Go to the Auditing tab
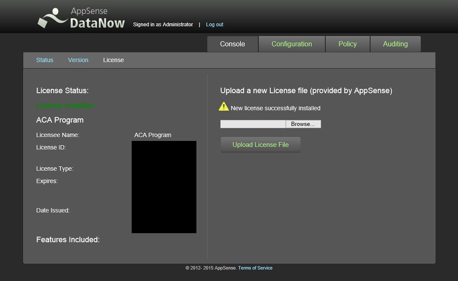Image resolution: width=458 pixels, height=281 pixels. point(395,44)
